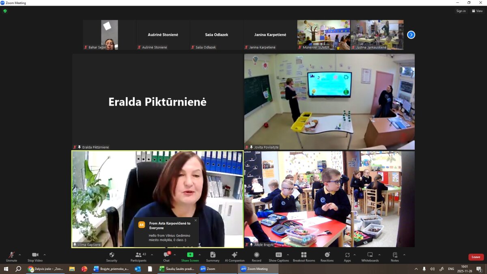
Task: Expand the arrow next to Participants
Action: (x=152, y=255)
